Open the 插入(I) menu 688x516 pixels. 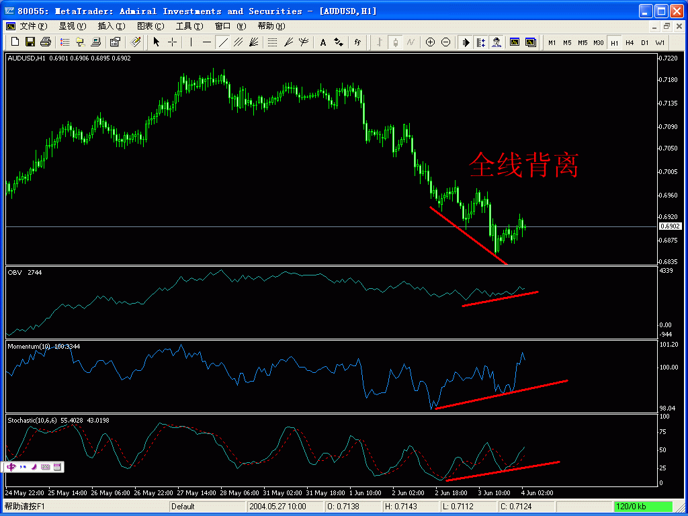(x=112, y=26)
